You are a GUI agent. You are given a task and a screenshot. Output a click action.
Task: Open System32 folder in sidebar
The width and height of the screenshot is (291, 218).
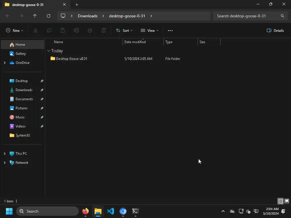click(x=23, y=135)
